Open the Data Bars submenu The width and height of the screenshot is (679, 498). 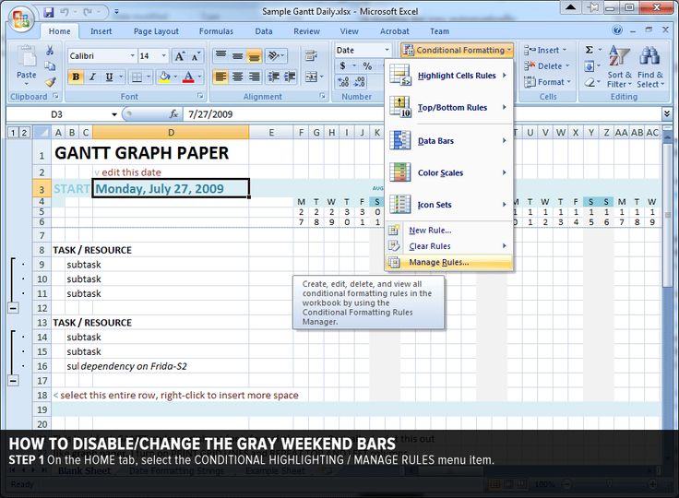pos(448,141)
